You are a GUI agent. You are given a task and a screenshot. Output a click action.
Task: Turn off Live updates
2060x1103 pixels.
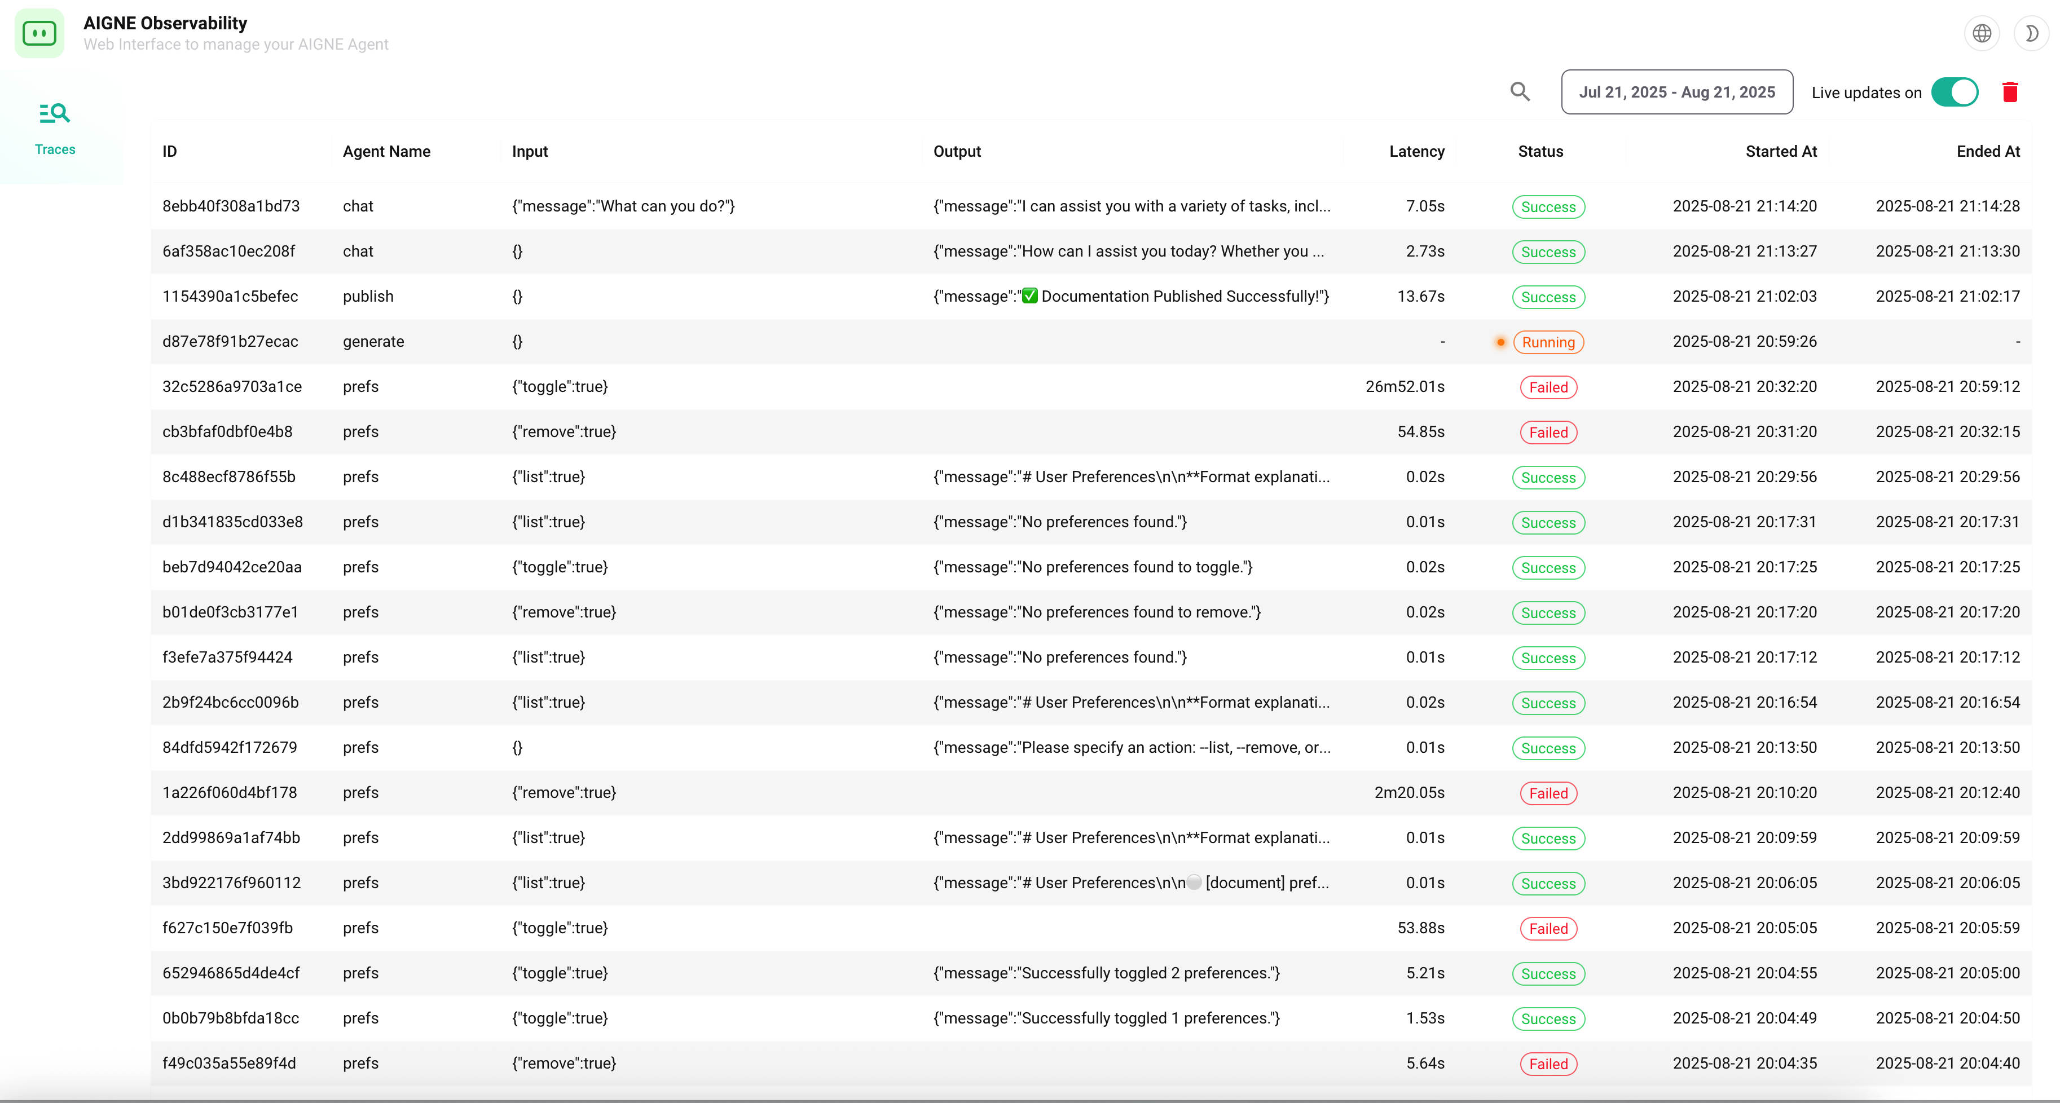1955,92
